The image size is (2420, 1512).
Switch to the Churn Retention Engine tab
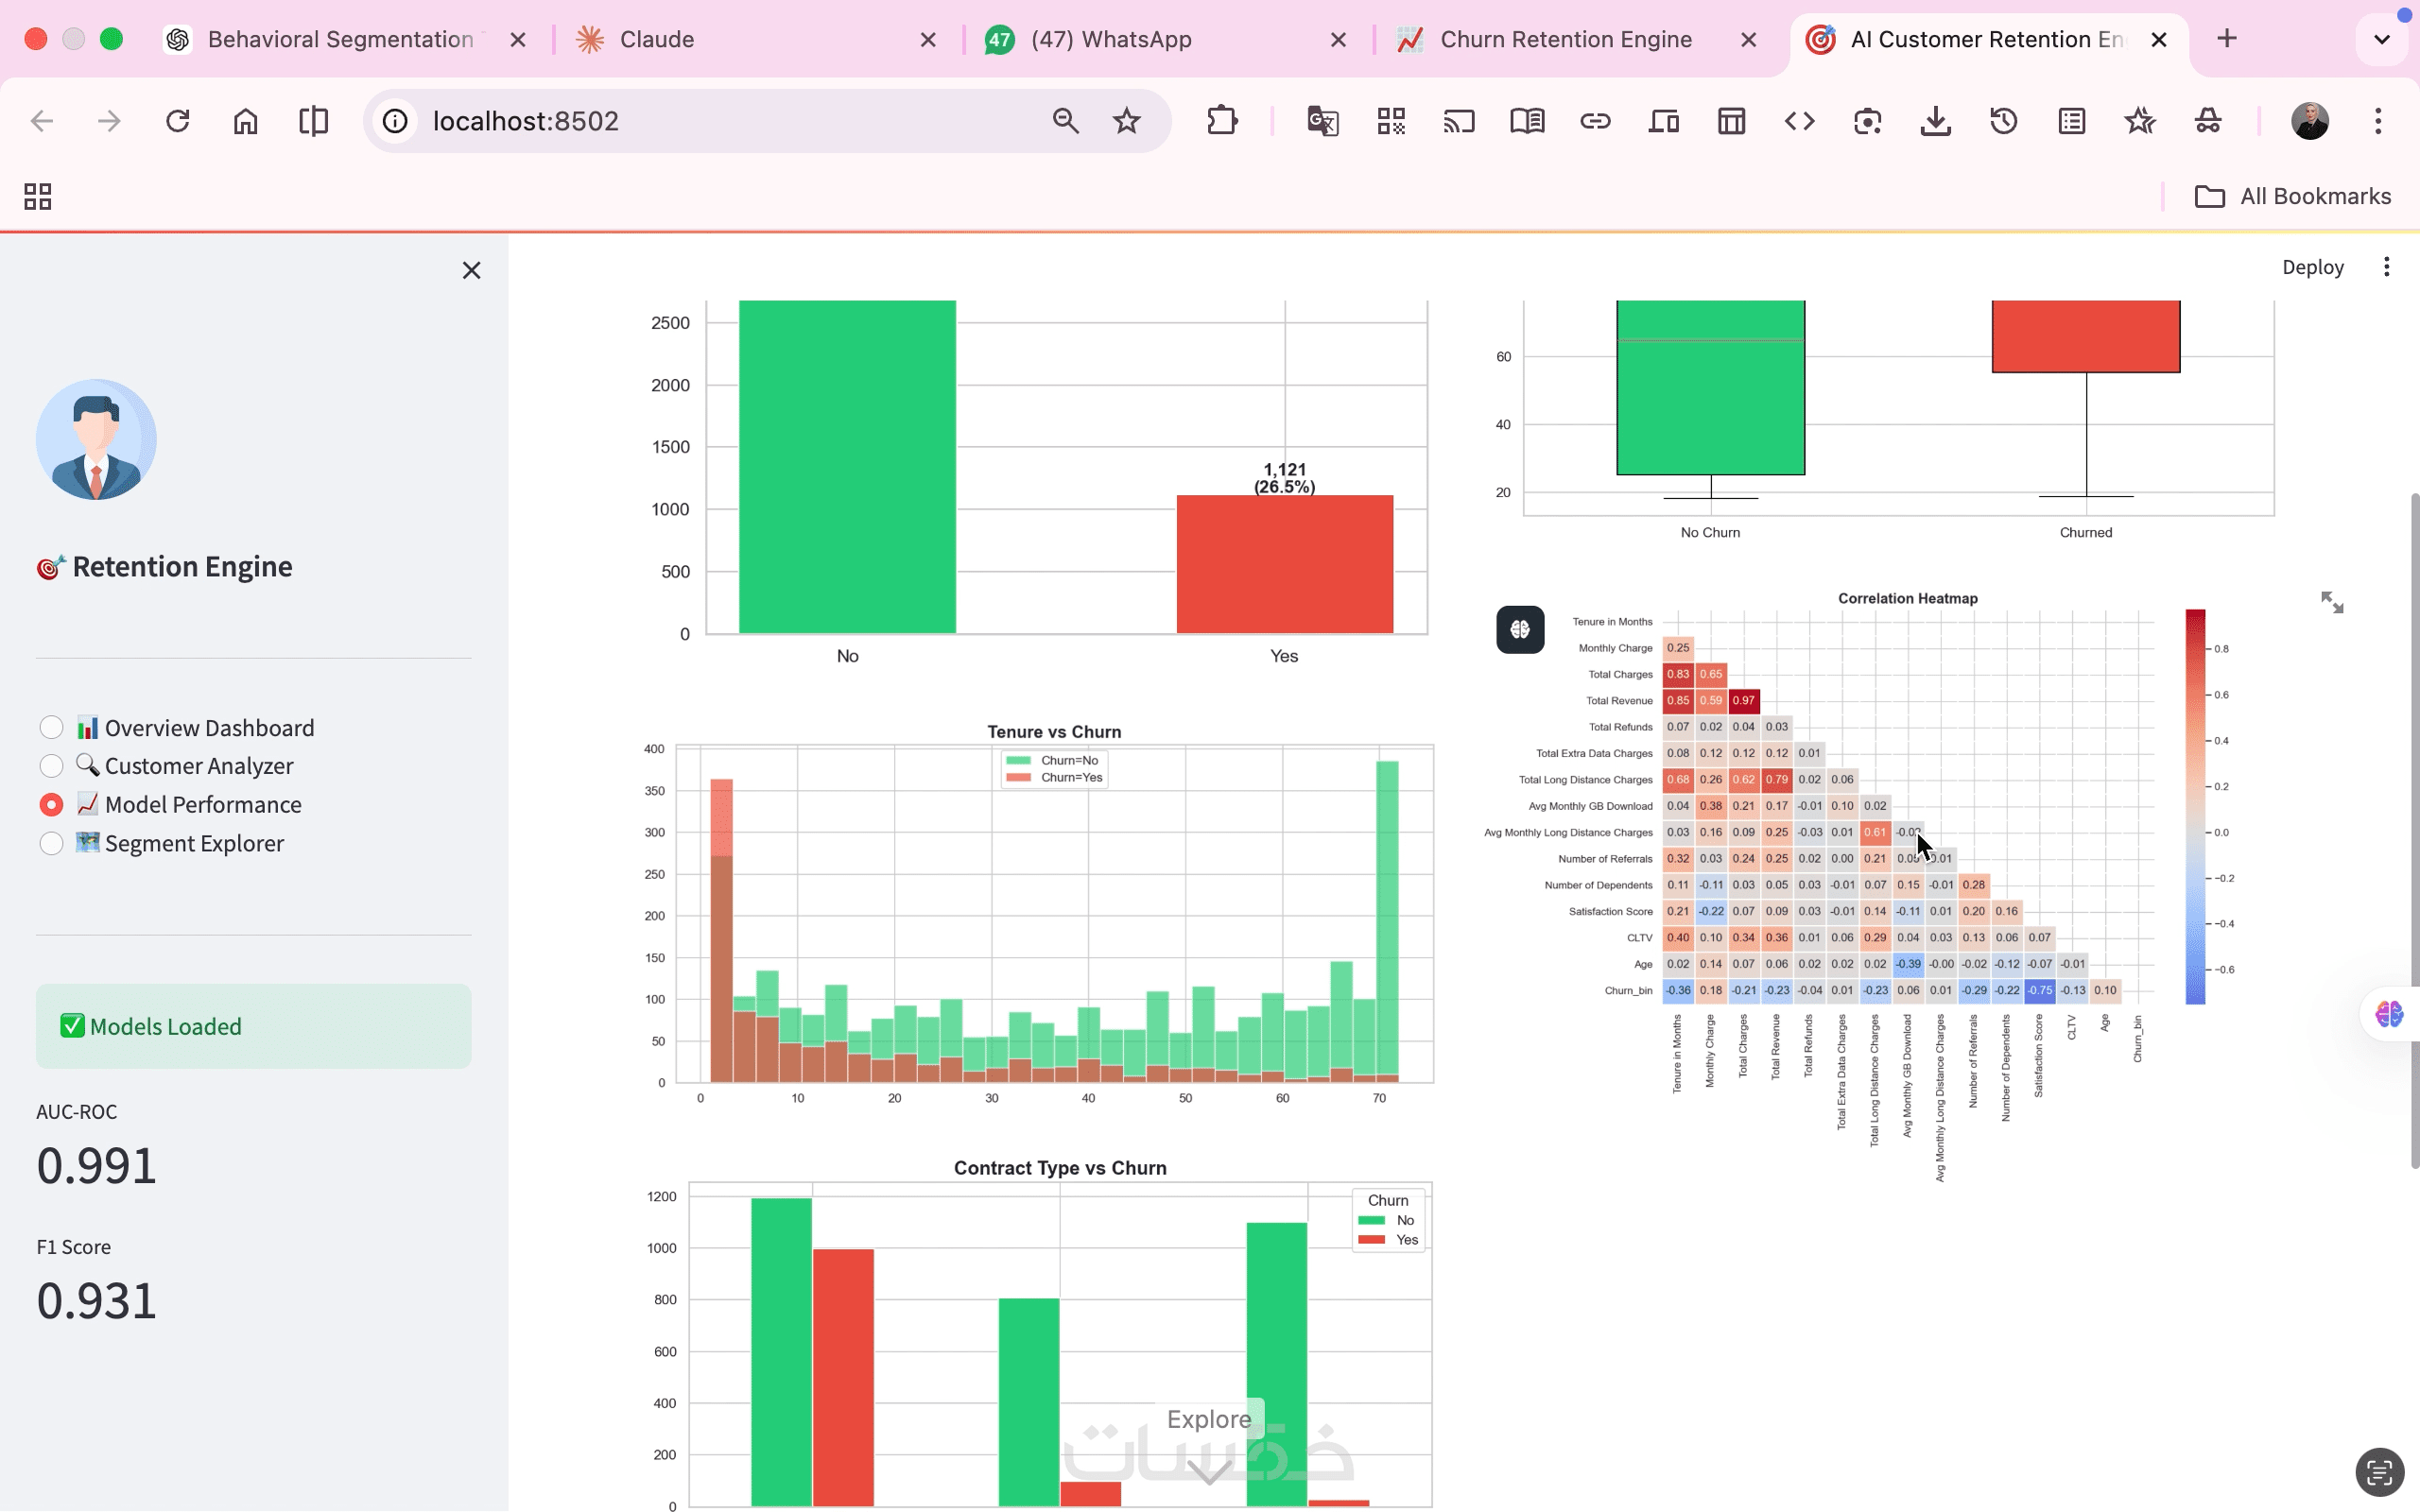pyautogui.click(x=1565, y=40)
